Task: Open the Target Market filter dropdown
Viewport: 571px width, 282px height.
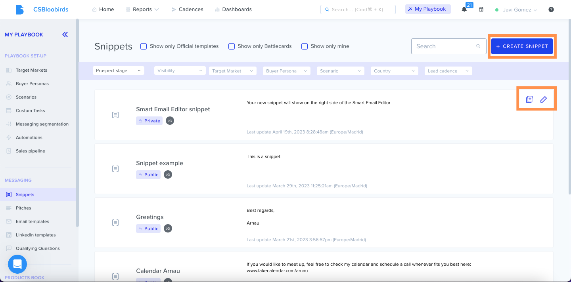Action: 233,71
